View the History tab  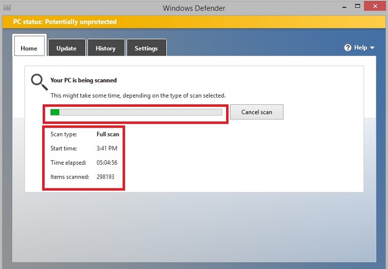pos(105,48)
